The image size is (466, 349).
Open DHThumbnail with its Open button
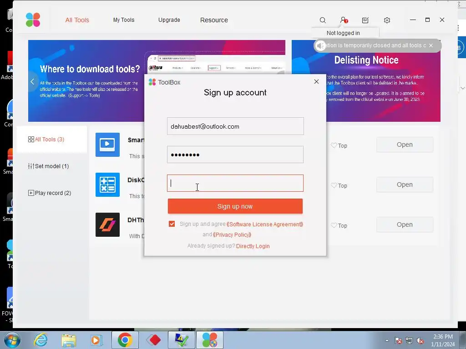(405, 224)
